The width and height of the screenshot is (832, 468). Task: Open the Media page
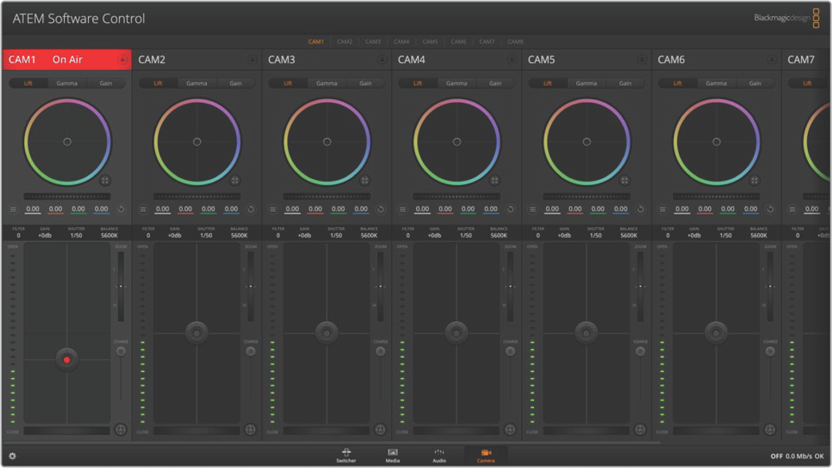[393, 455]
